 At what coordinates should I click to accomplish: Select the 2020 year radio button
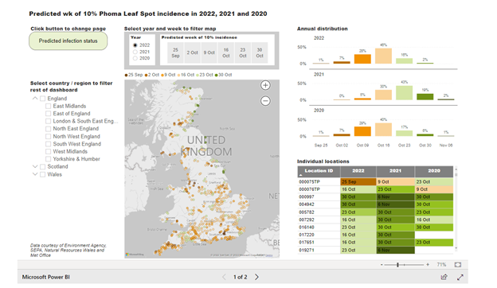(x=135, y=59)
